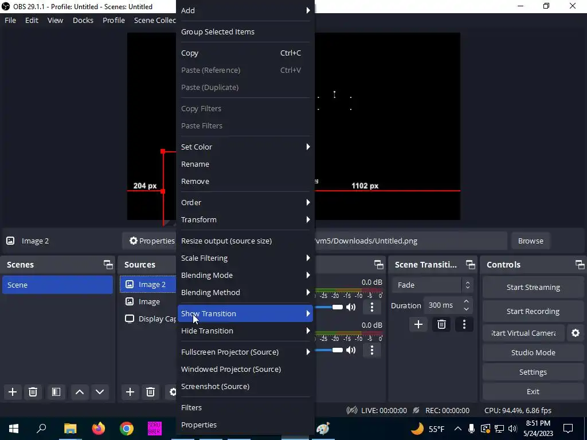The width and height of the screenshot is (587, 440).
Task: Choose Resize output (source size)
Action: (x=245, y=241)
